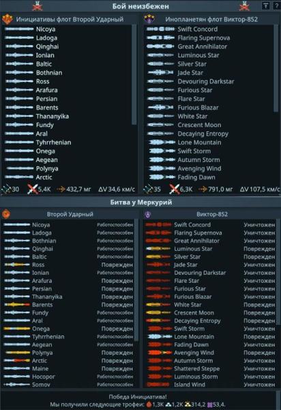Click the Initiative fleet combat power swords icon
Viewport: 281px width, 410px height.
click(32, 189)
